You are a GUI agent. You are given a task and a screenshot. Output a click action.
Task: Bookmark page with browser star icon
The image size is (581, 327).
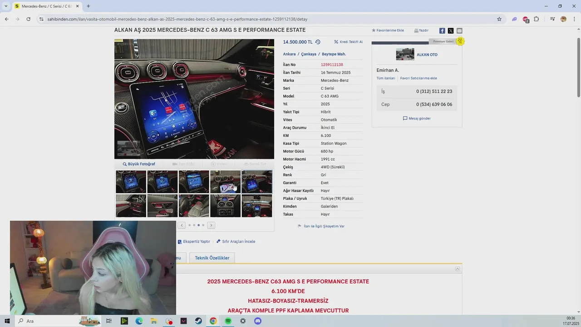tap(499, 19)
